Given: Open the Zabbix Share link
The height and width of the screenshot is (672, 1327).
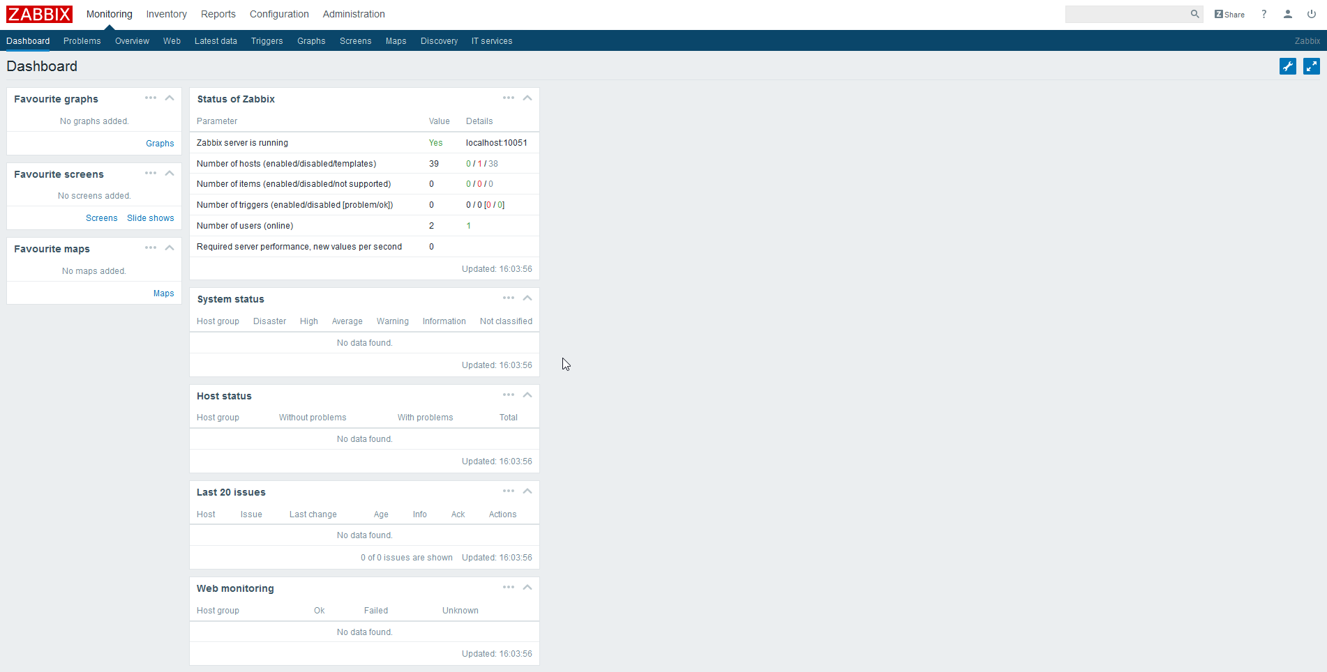Looking at the screenshot, I should coord(1229,14).
